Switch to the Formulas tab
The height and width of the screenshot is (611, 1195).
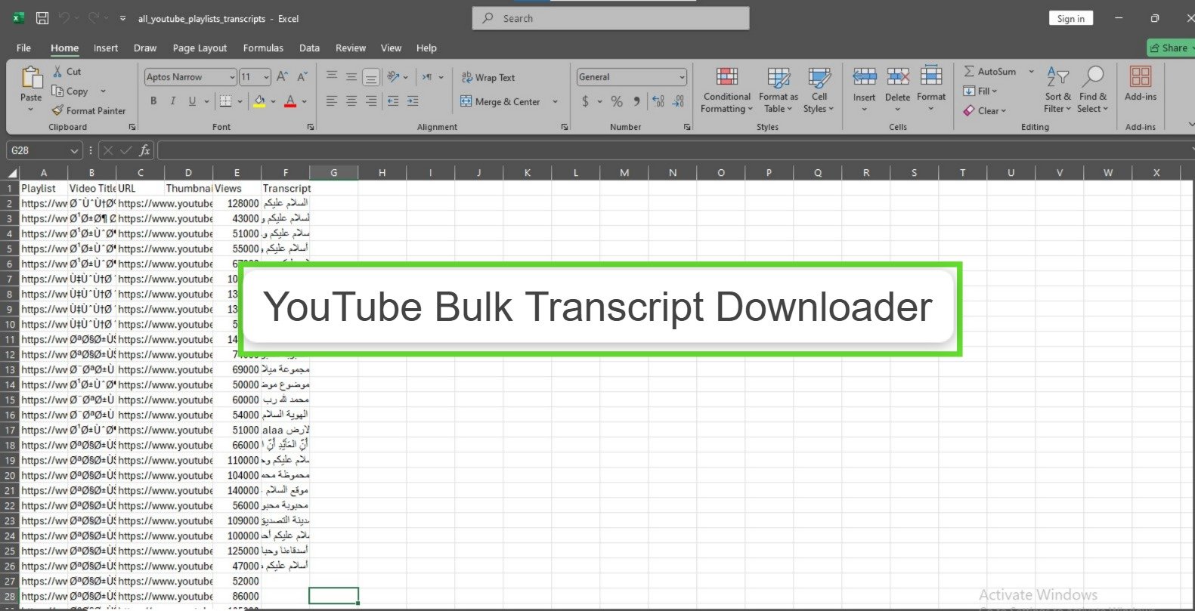(263, 48)
